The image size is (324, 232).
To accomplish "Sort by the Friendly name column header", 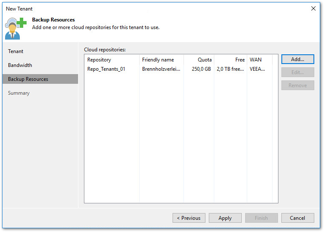I will coord(158,60).
